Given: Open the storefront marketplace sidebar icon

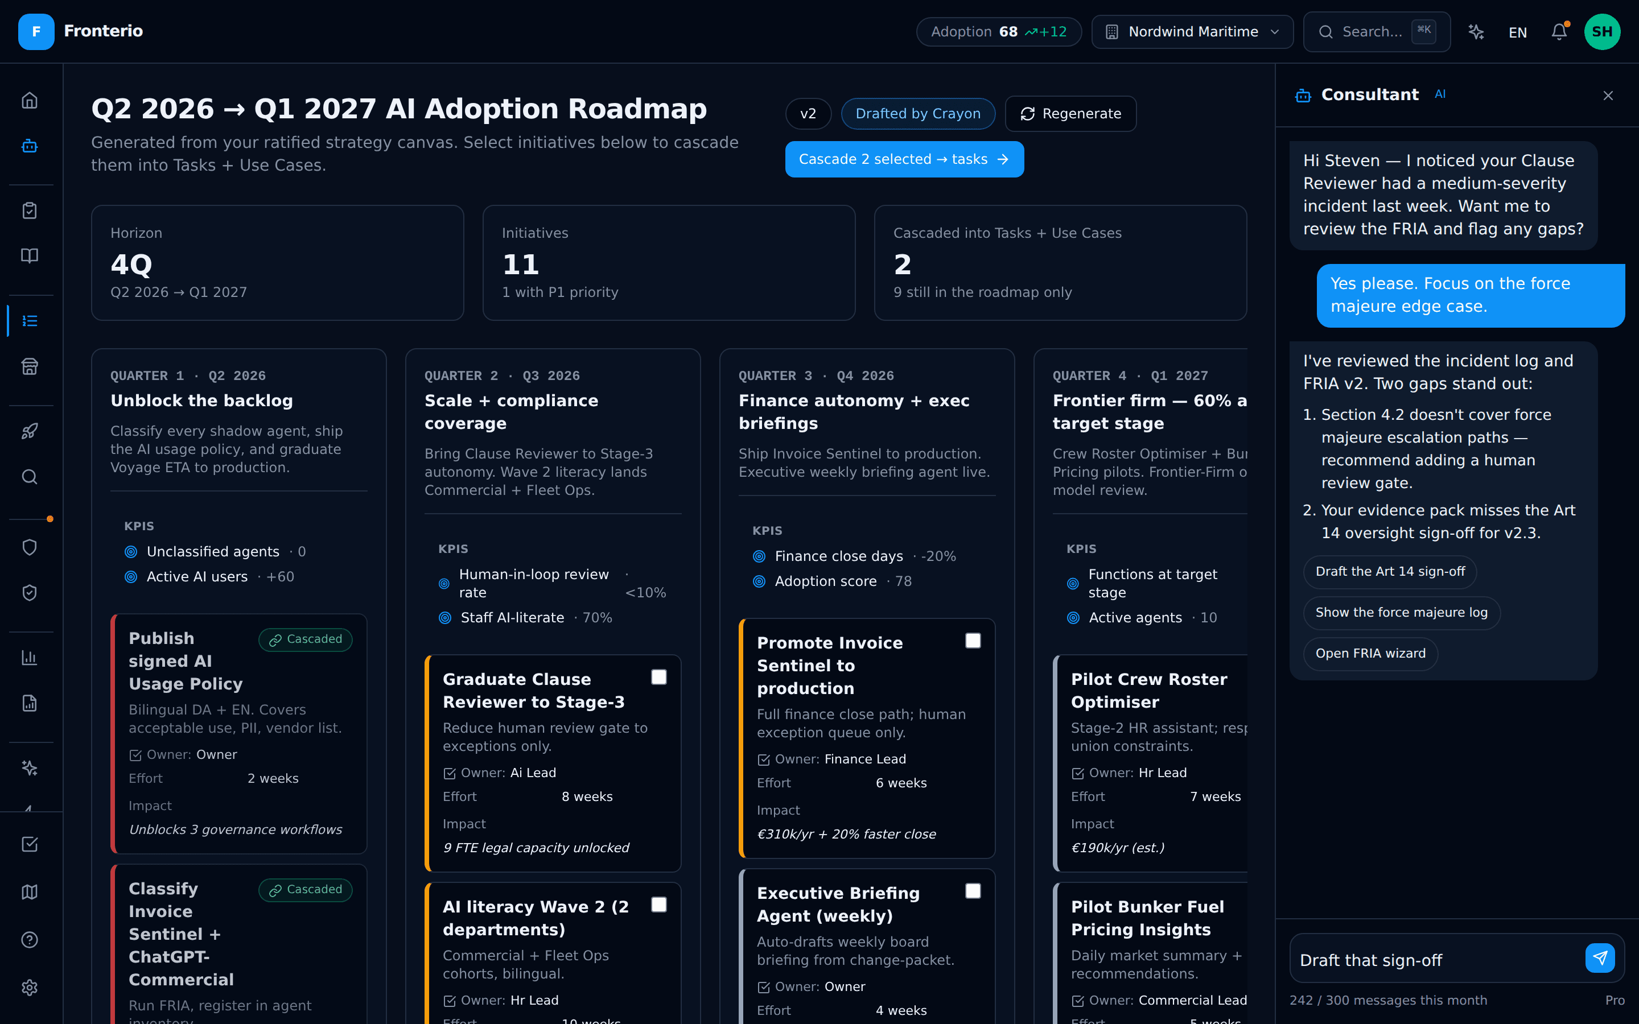Looking at the screenshot, I should click(30, 366).
